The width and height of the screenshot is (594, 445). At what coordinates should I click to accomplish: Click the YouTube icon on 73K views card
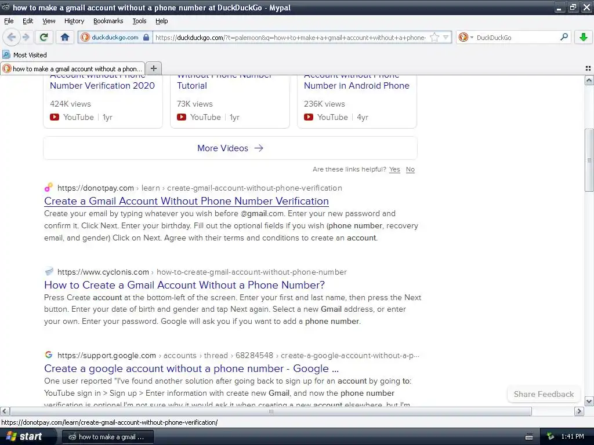coord(182,117)
